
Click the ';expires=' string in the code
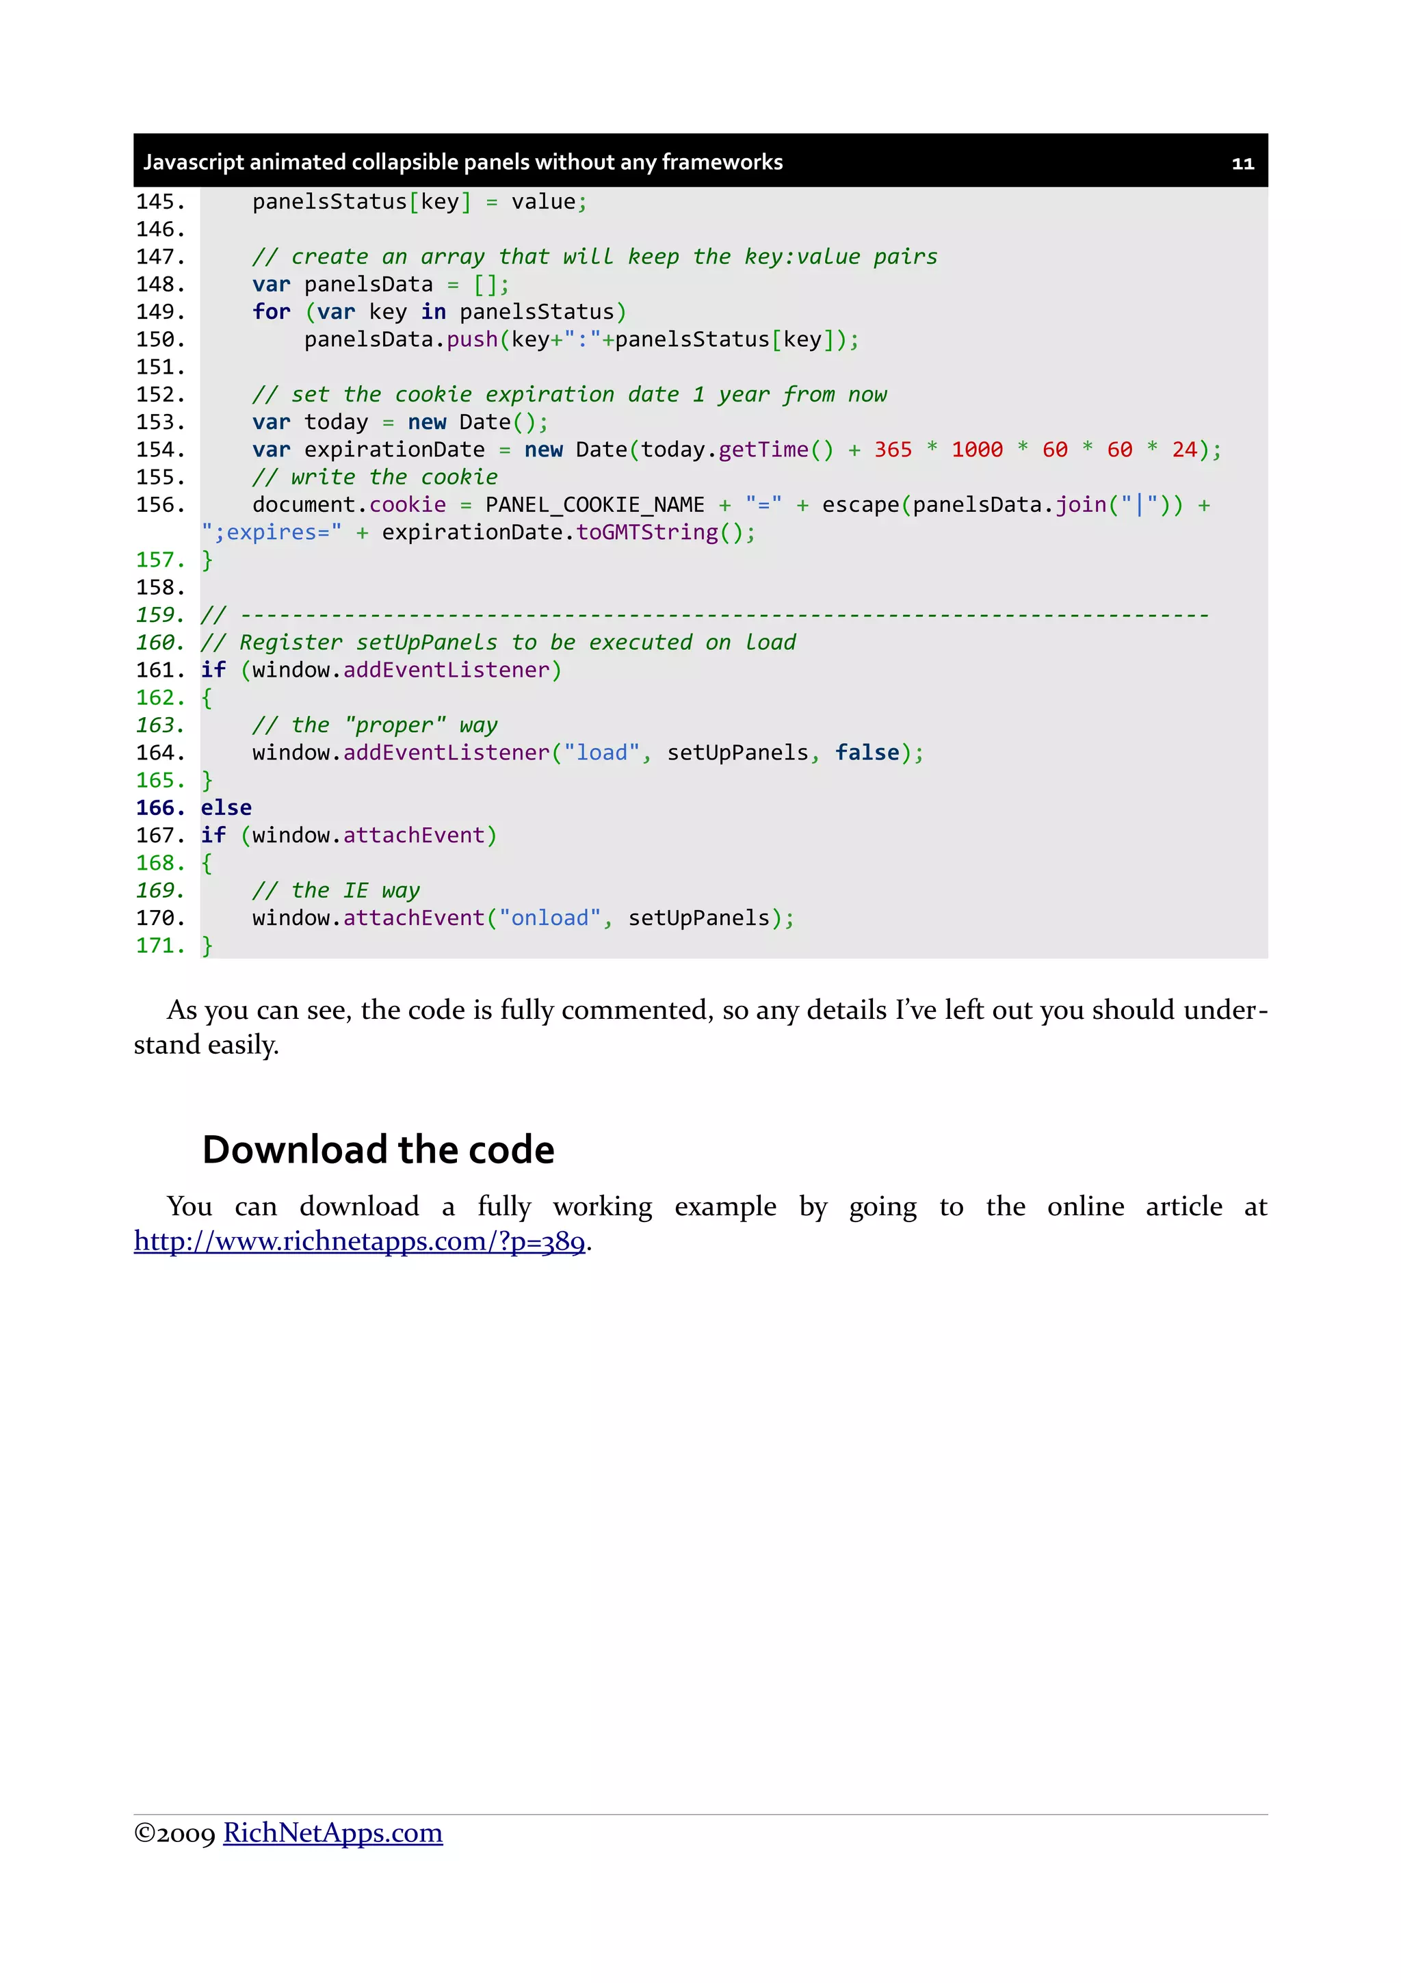[271, 533]
